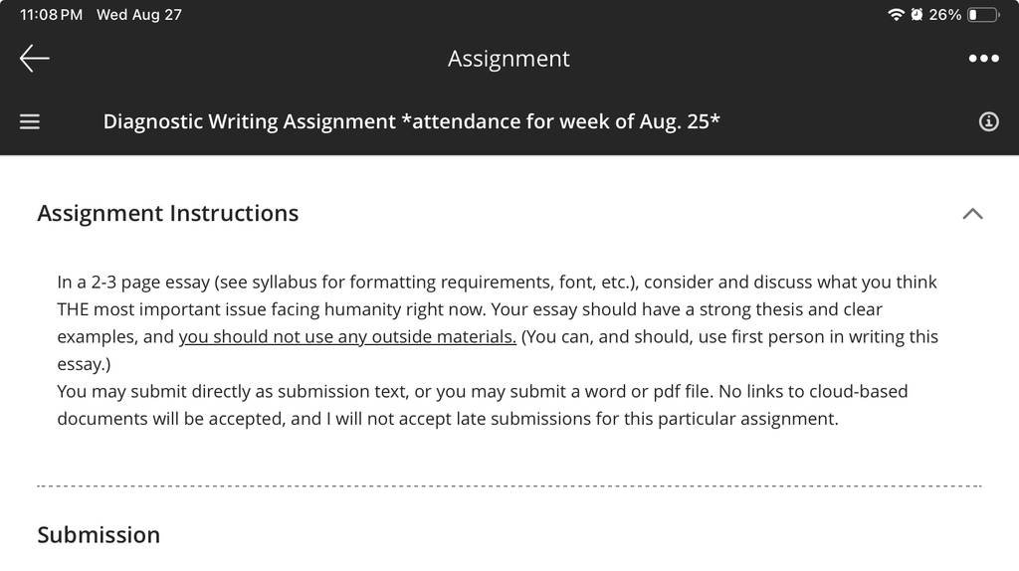This screenshot has height=571, width=1019.
Task: Click the Diagnostic Writing Assignment title
Action: point(411,121)
